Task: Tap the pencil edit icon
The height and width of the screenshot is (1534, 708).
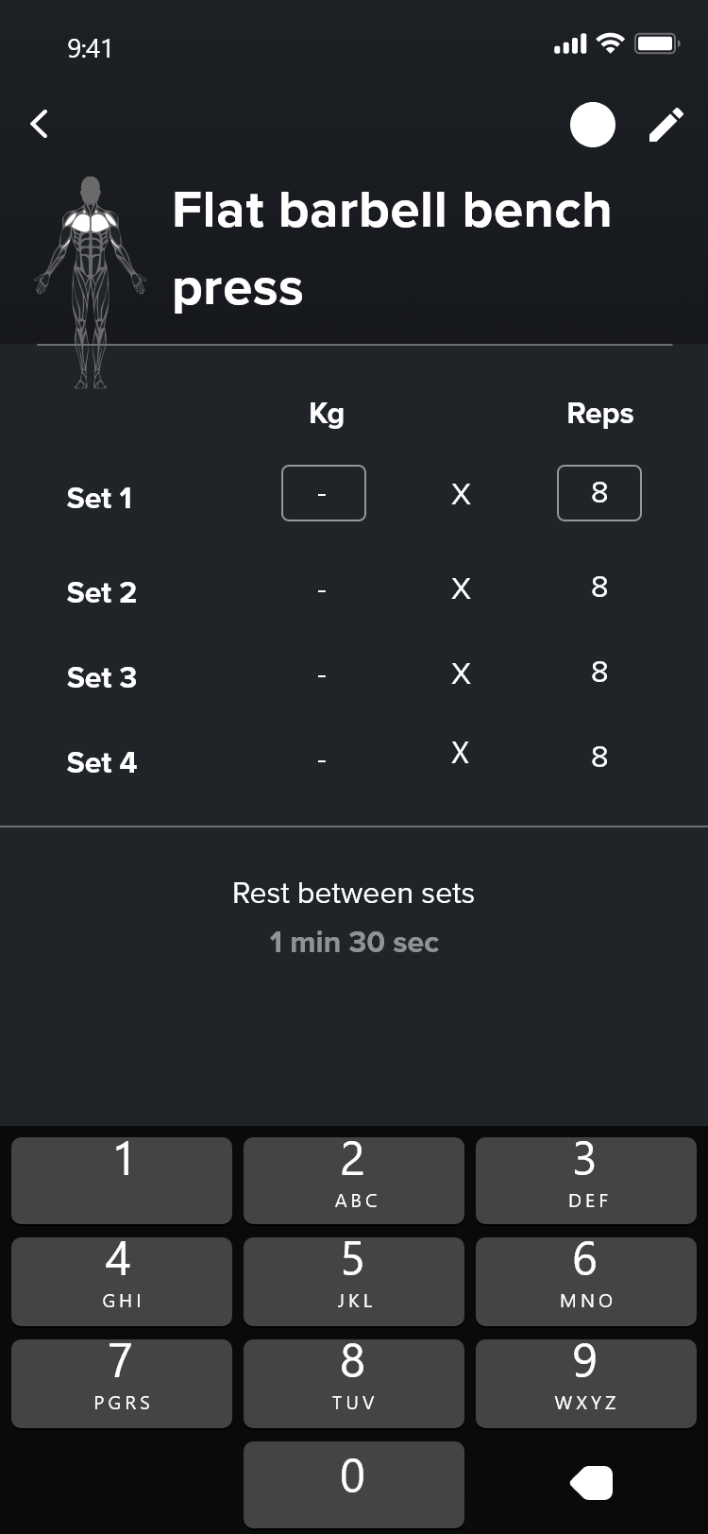Action: 666,125
